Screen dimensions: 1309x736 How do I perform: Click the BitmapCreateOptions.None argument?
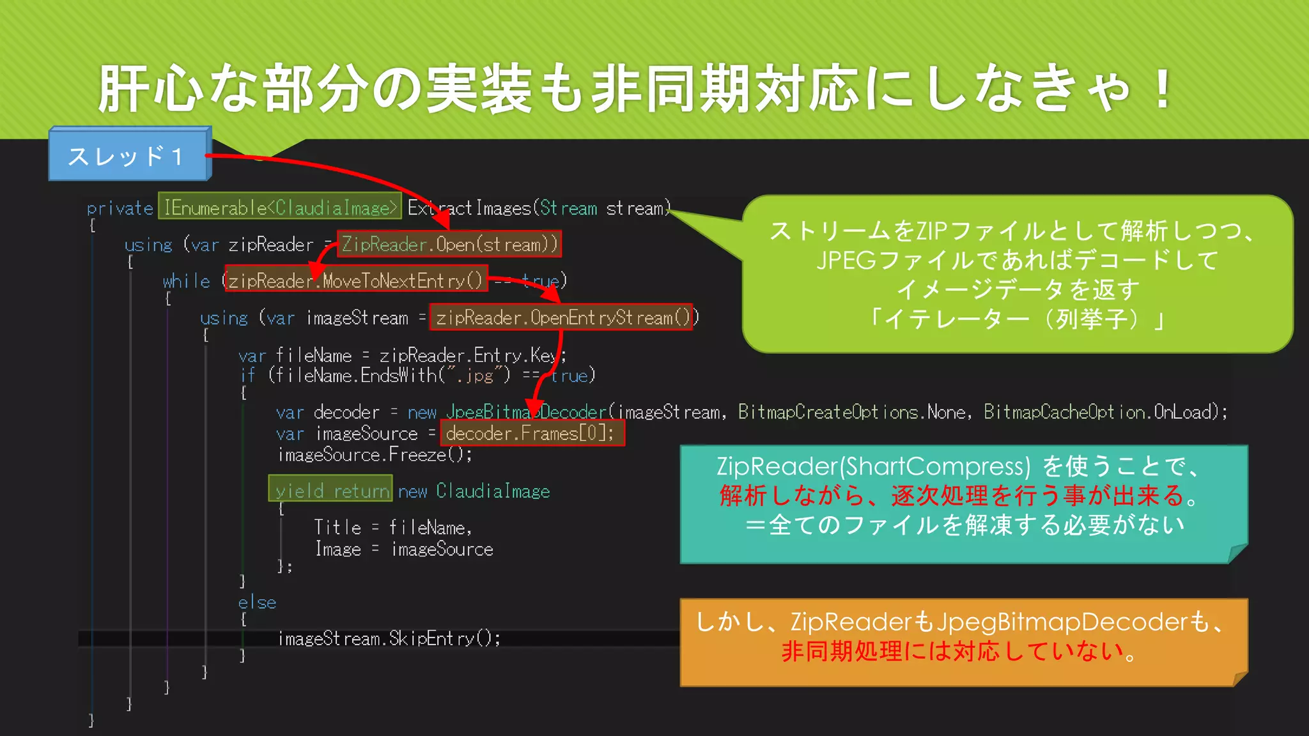(x=852, y=412)
